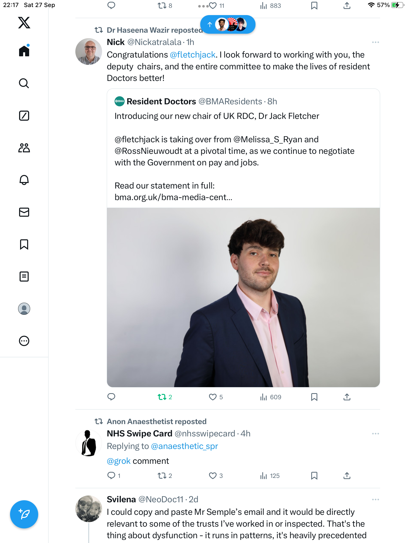Open the X home logo
407x543 pixels.
coord(24,23)
